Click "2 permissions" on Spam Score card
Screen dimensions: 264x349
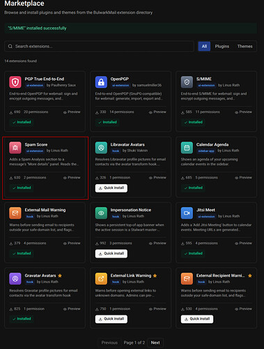[x=35, y=177]
